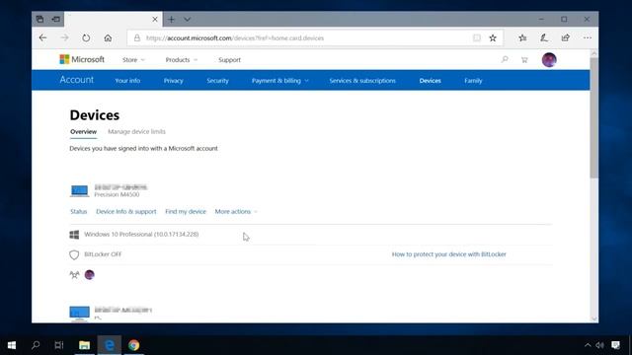
Task: Set these tabs aside icon
Action: coord(55,19)
